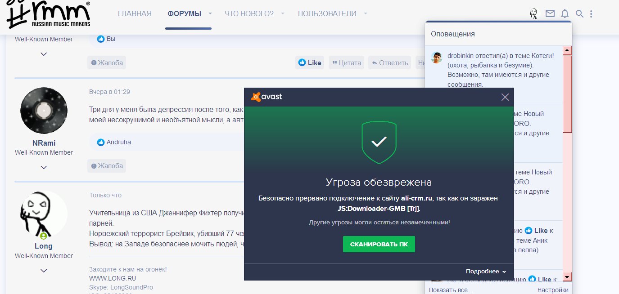The image size is (619, 294).
Task: Open the user account avatar icon in header
Action: [533, 14]
